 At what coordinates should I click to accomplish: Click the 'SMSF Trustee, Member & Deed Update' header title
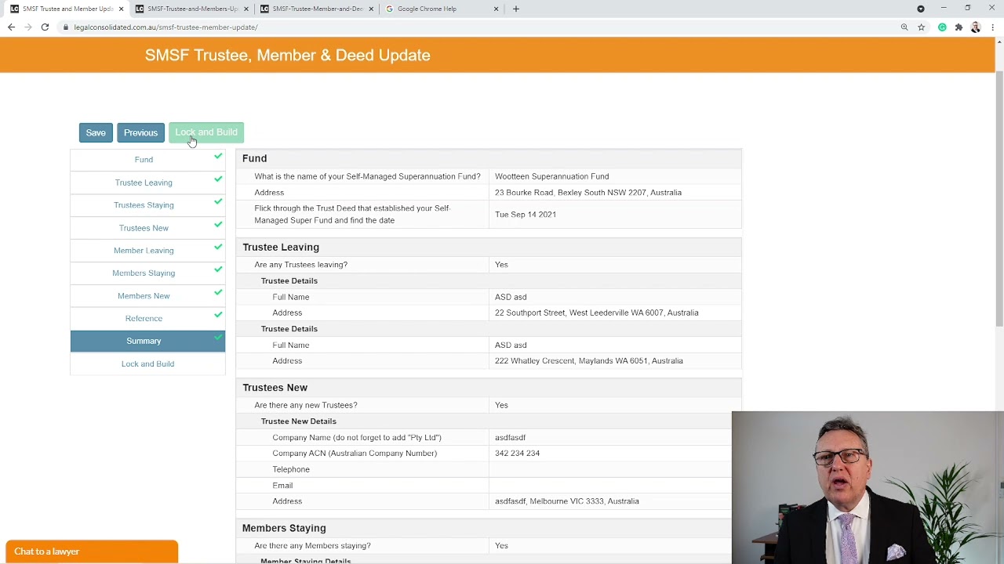287,56
